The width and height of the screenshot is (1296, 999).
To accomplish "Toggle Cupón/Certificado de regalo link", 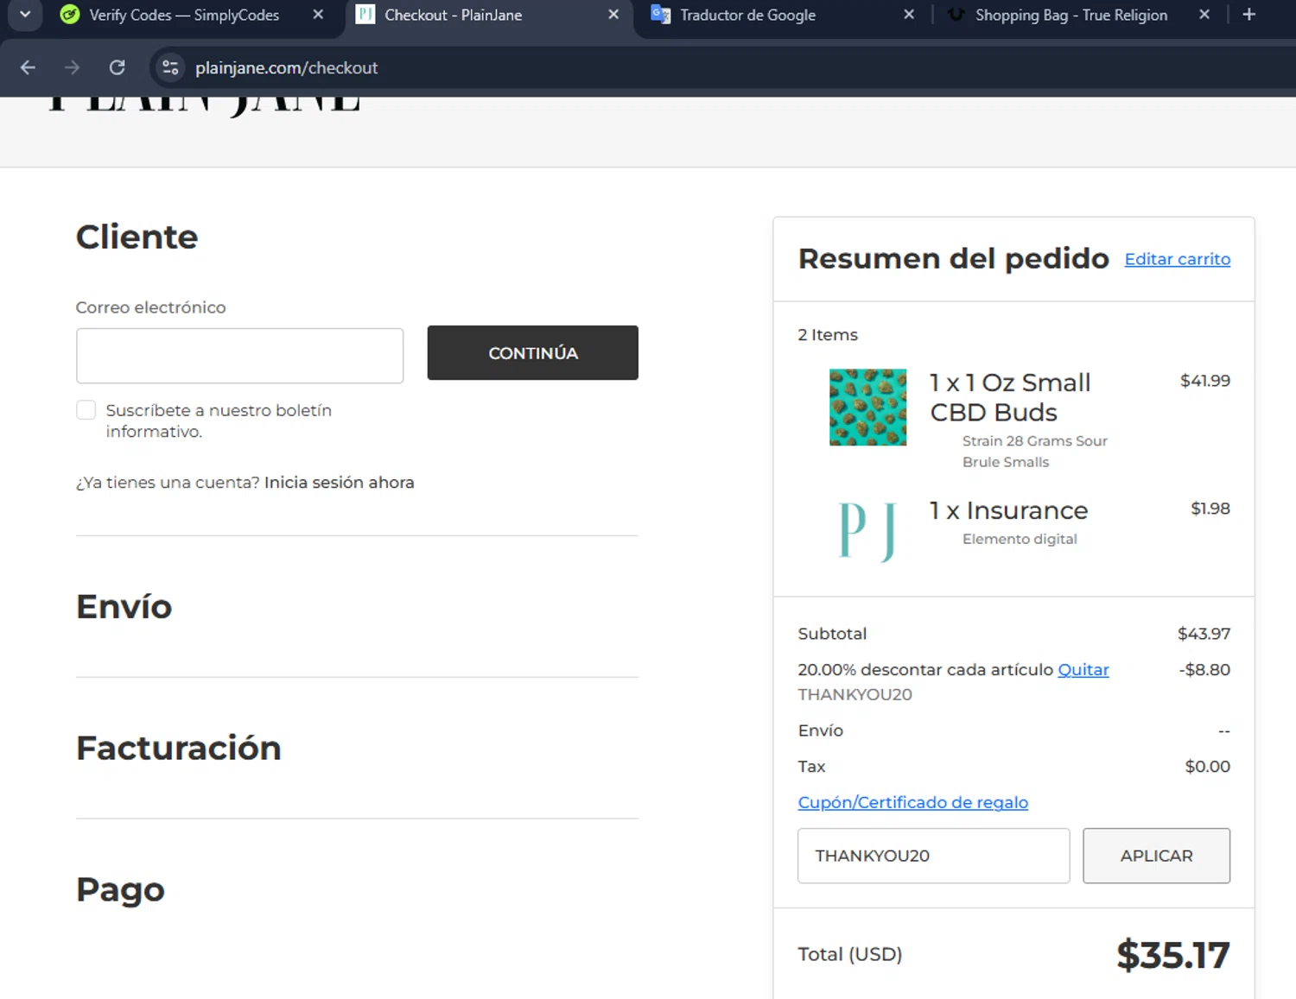I will pos(913,802).
